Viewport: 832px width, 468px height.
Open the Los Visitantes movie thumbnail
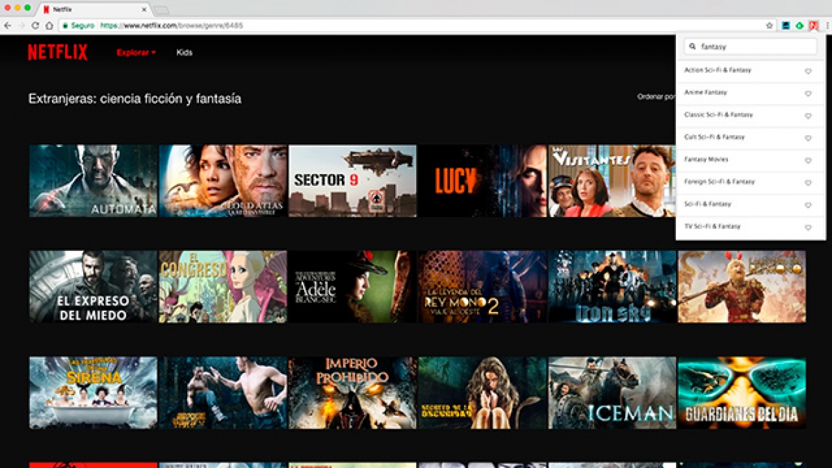[612, 181]
